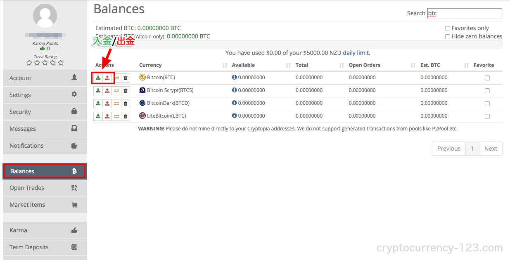Open withdraw for BitcoinDark(BTCD)
This screenshot has height=260, width=510.
click(x=107, y=103)
